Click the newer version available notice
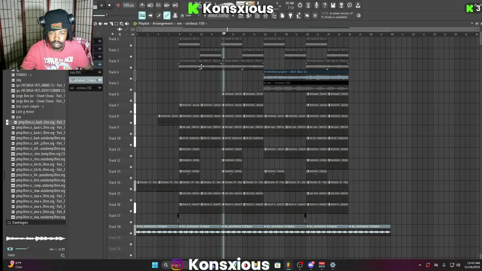The image size is (482, 271). point(337,15)
